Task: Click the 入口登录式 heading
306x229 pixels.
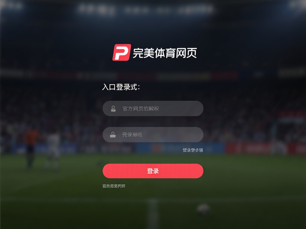Action: [x=121, y=87]
